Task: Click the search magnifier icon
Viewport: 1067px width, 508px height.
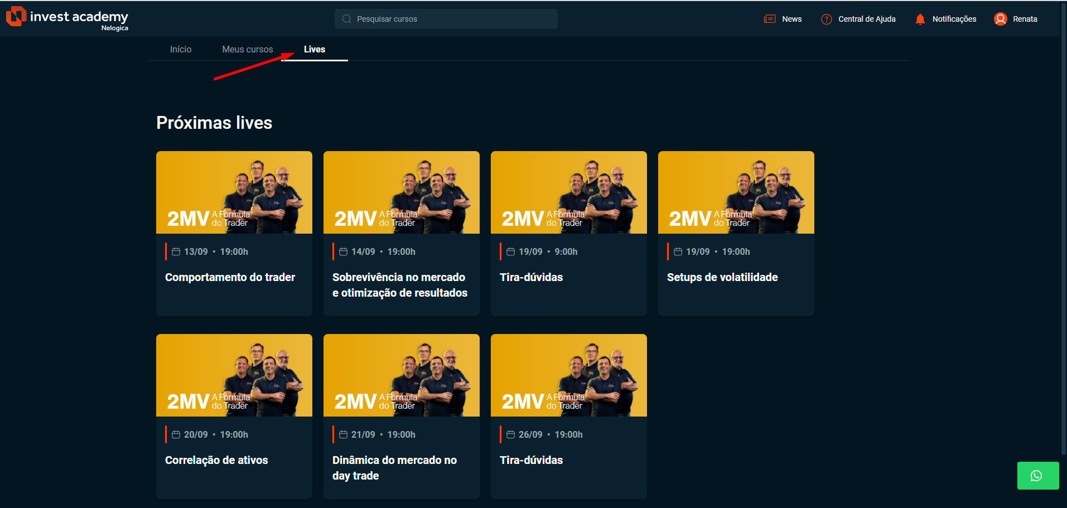Action: [346, 19]
